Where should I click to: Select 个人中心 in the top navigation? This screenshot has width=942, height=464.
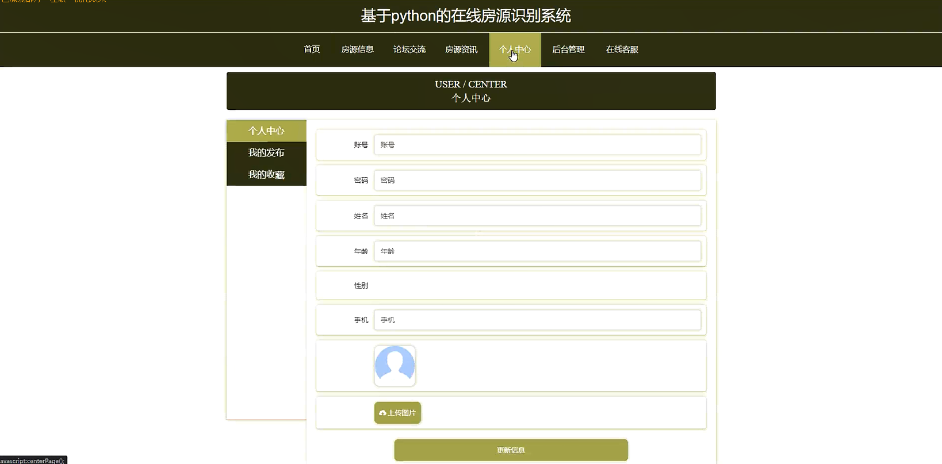point(515,49)
